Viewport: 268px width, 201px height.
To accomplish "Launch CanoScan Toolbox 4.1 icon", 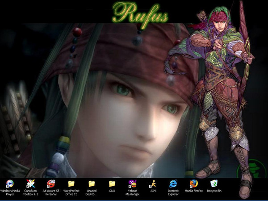I will point(30,184).
